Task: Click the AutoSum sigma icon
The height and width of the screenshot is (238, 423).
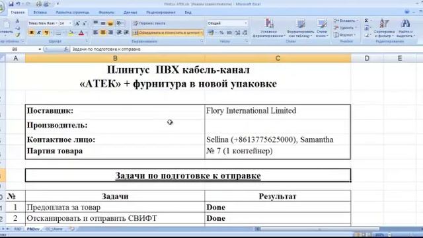Action: 367,20
